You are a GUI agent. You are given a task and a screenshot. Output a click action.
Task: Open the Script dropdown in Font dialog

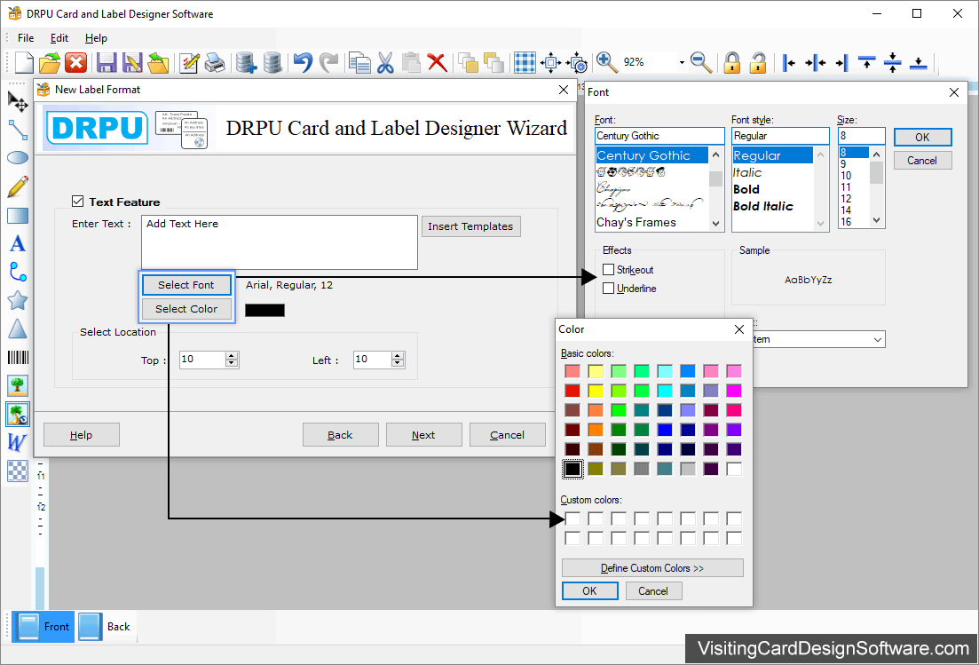[877, 340]
